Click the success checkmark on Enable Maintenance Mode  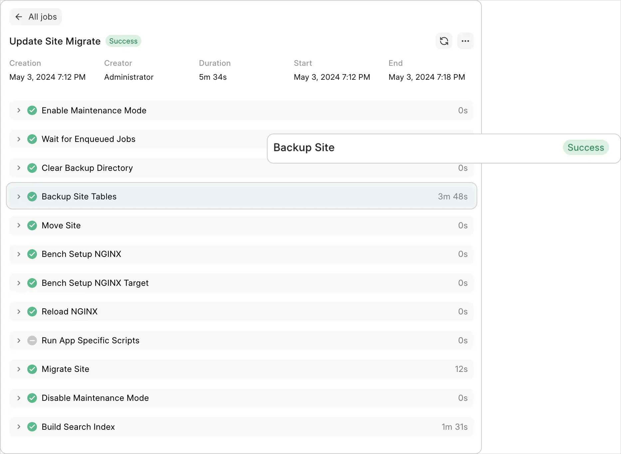click(x=32, y=110)
